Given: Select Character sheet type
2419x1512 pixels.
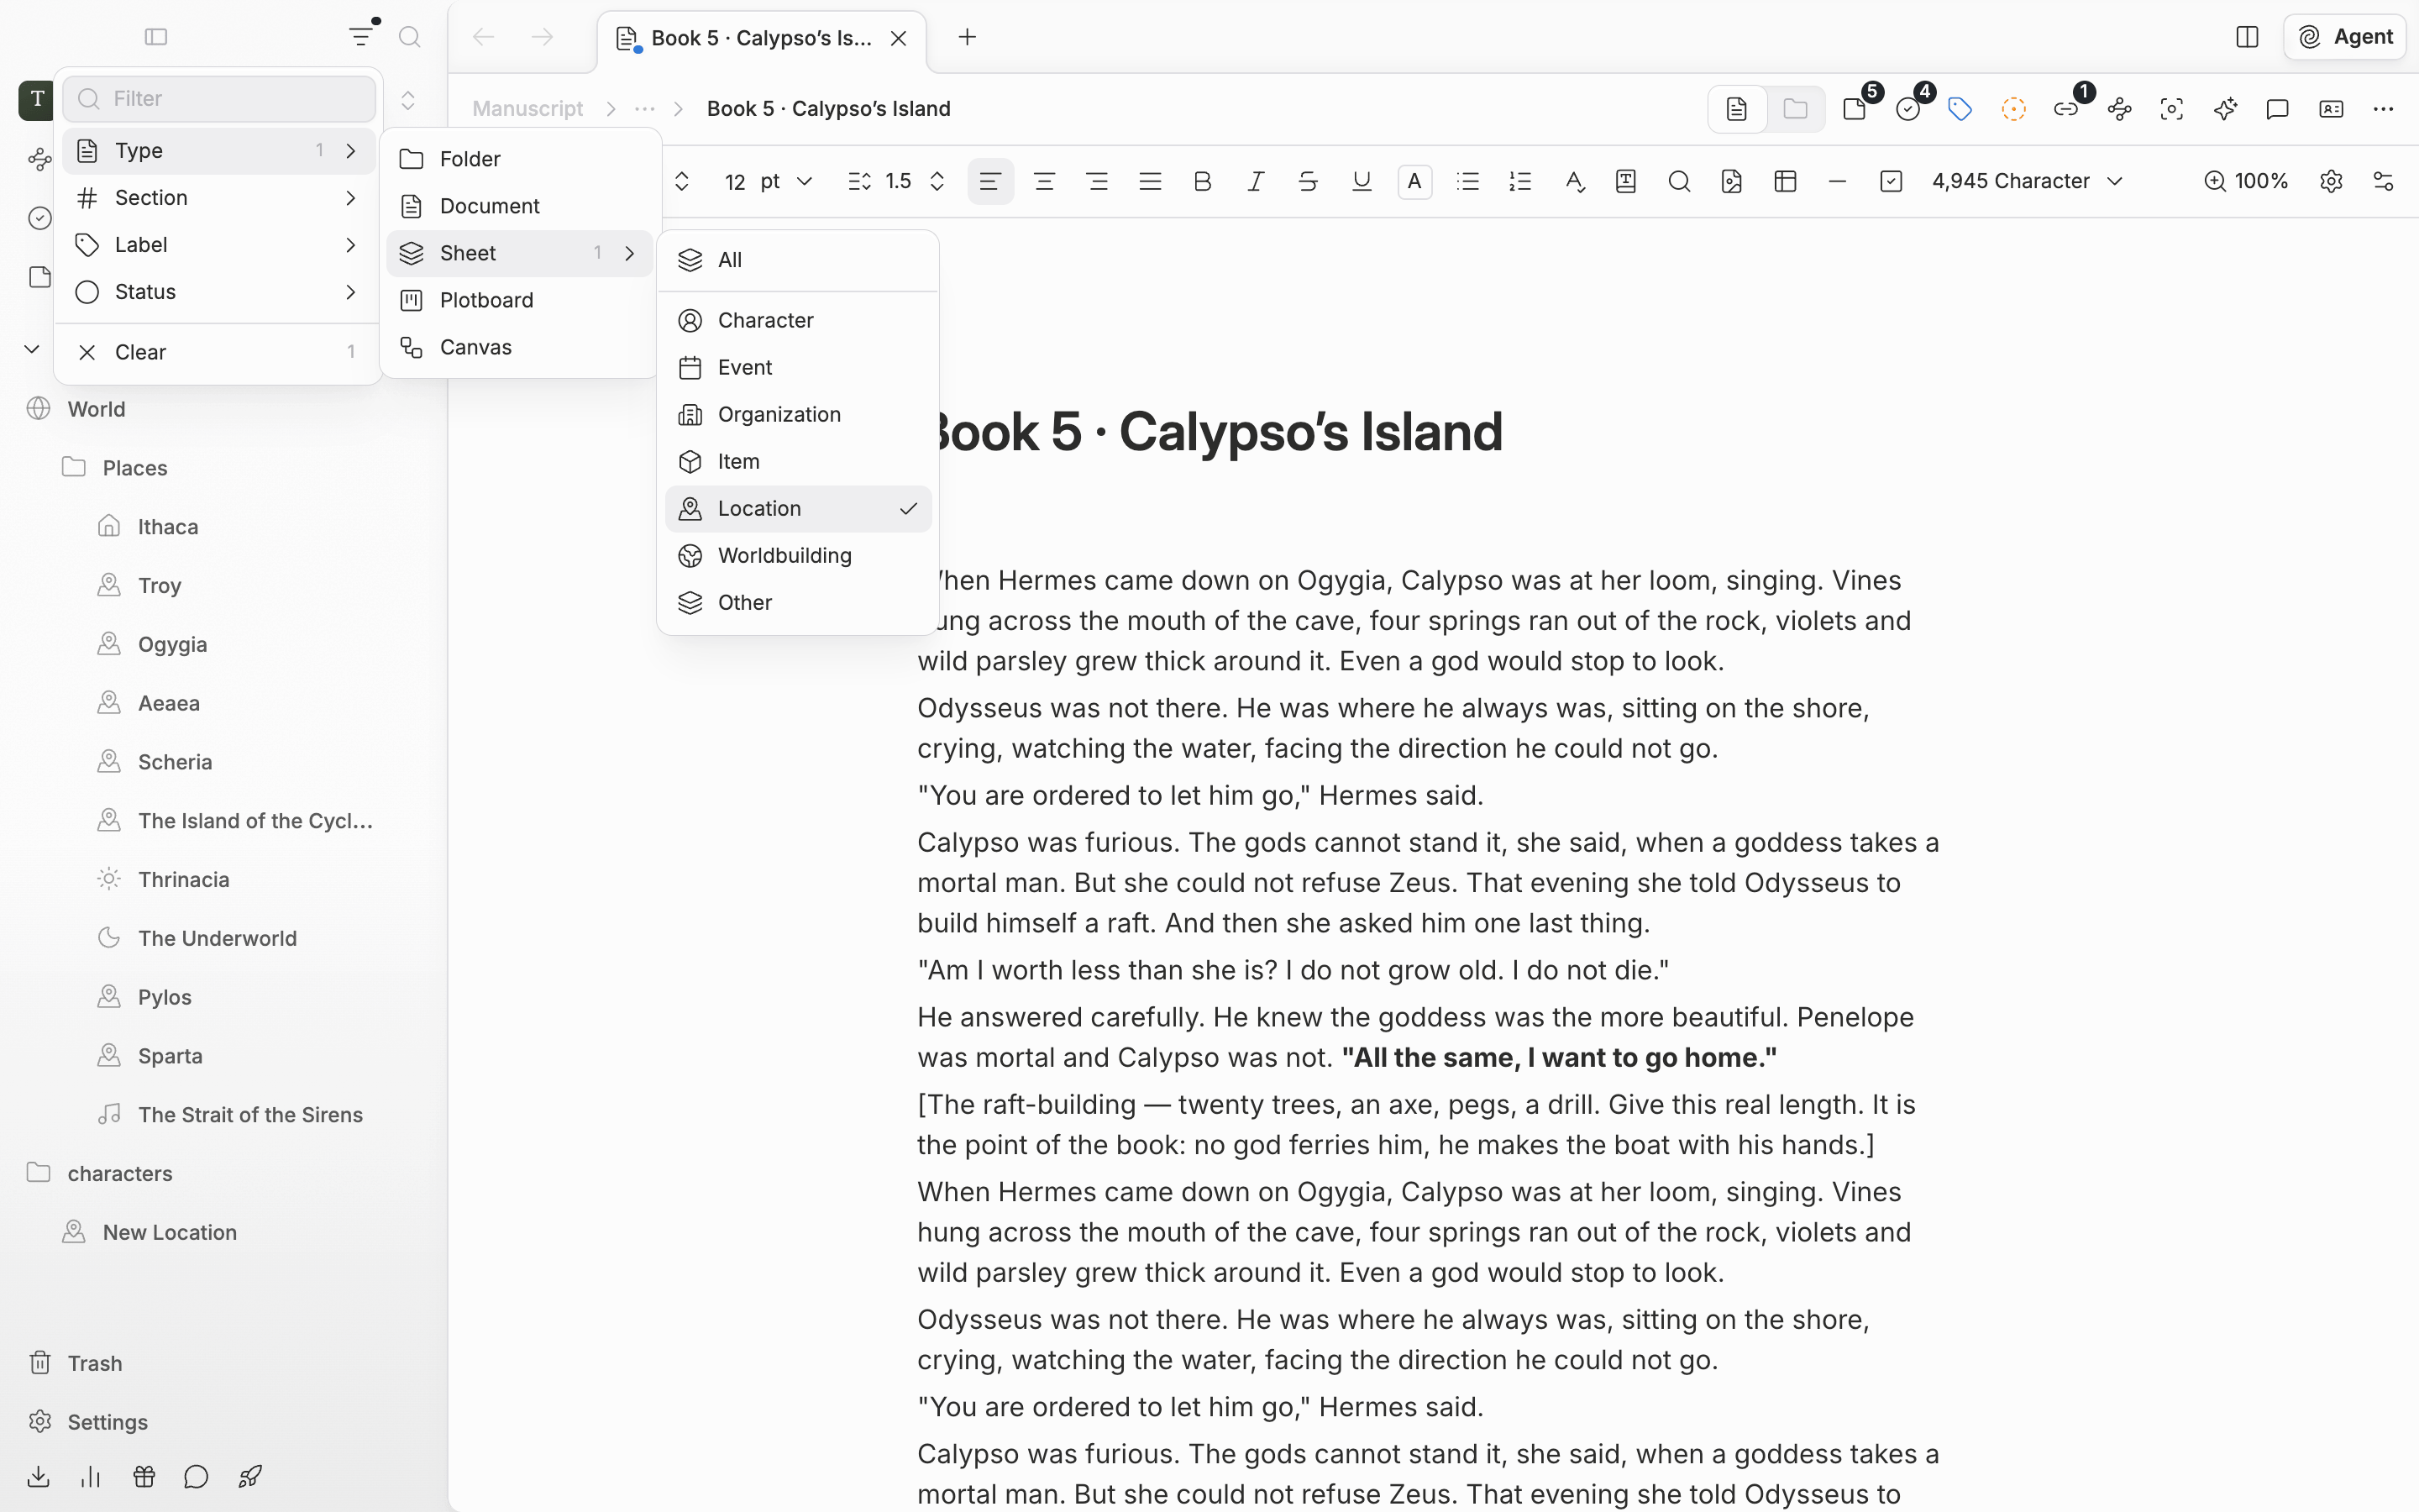Looking at the screenshot, I should [x=798, y=320].
